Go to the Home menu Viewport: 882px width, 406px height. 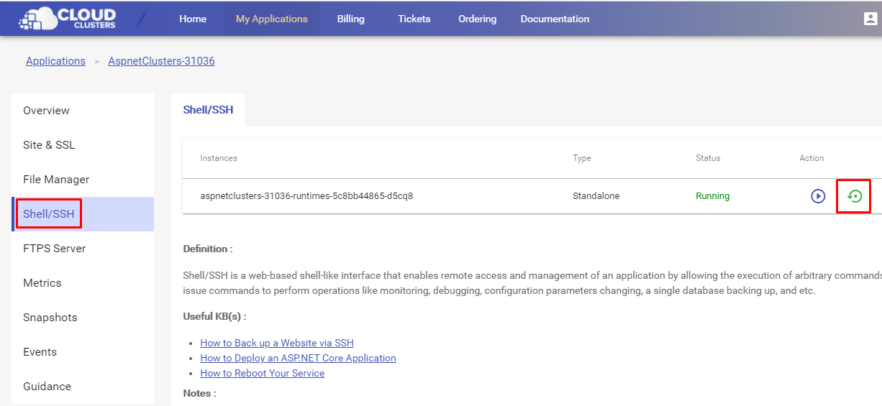coord(193,19)
